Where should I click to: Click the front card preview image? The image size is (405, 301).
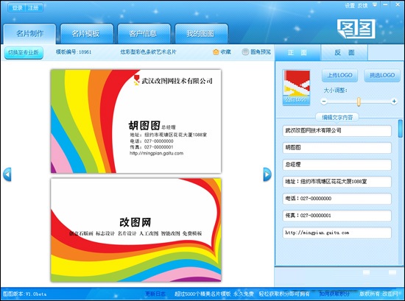[x=136, y=121]
